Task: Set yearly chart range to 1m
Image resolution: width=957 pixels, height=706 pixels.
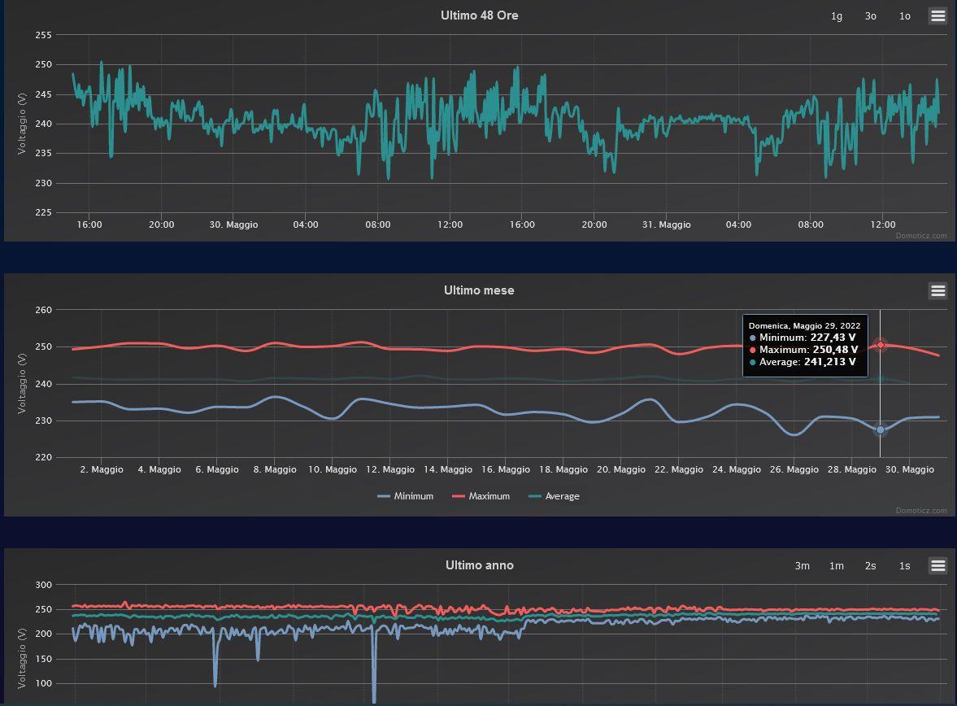Action: pyautogui.click(x=836, y=566)
